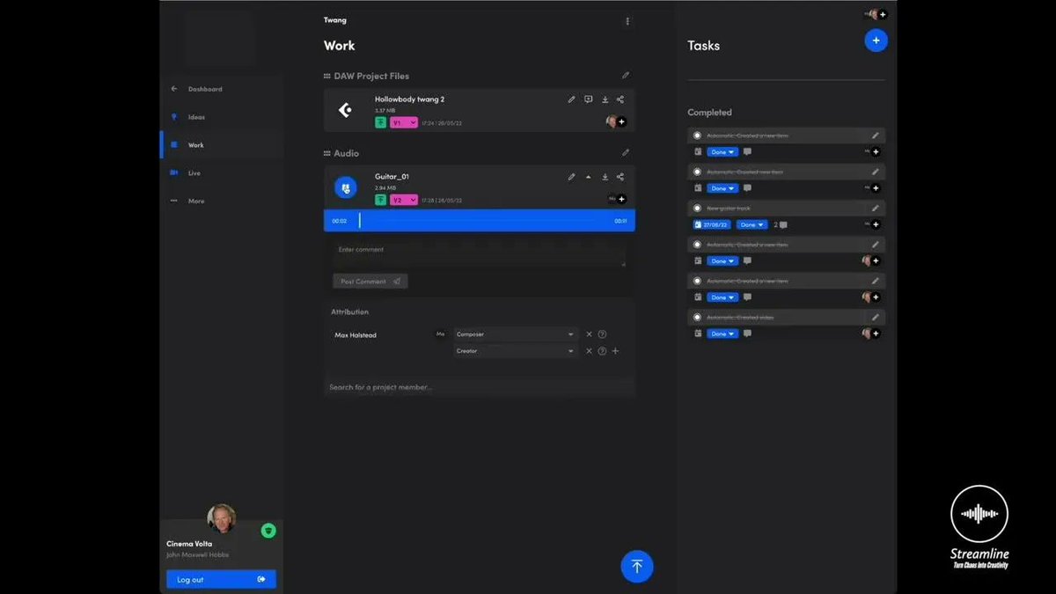
Task: Open the three-dot menu next to Twang
Action: point(627,20)
